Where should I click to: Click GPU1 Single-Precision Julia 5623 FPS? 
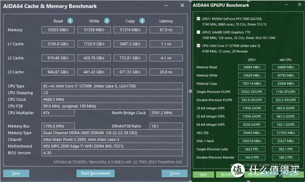pyautogui.click(x=252, y=149)
